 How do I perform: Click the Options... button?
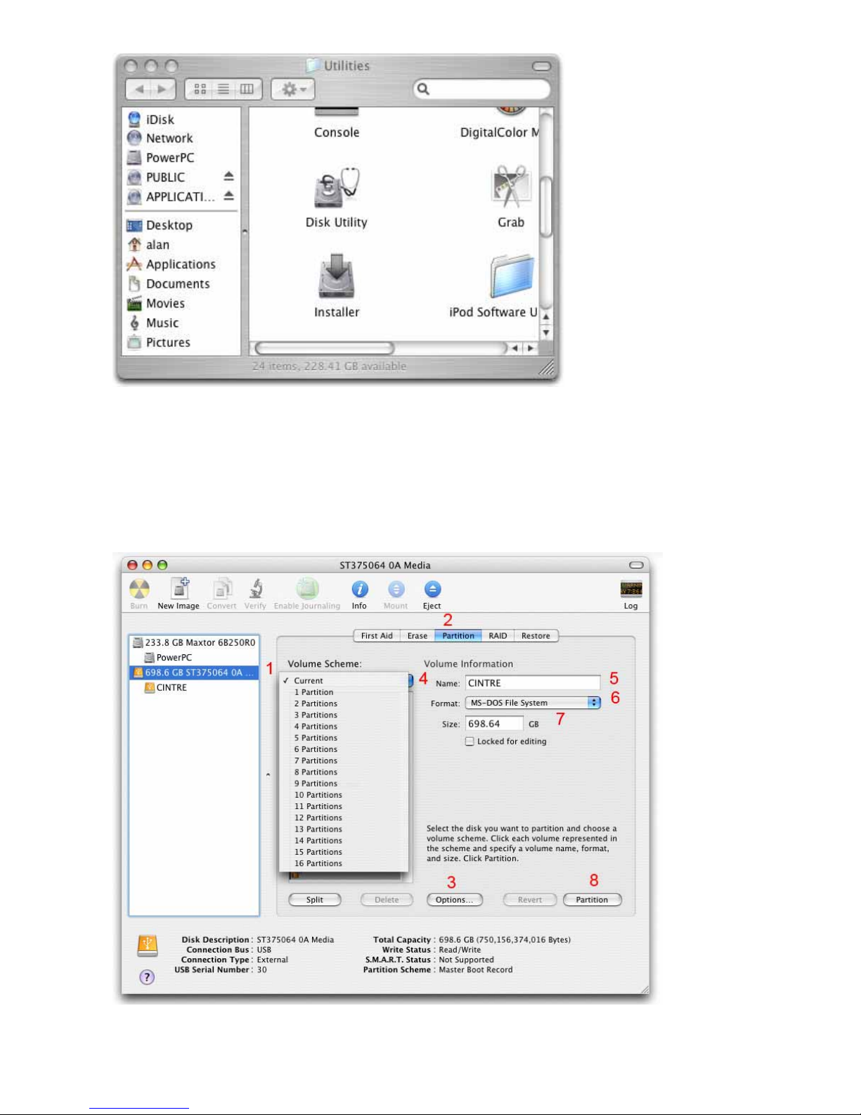point(454,900)
